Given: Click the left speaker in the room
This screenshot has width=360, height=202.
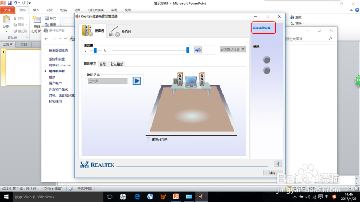Looking at the screenshot, I should tap(180, 79).
